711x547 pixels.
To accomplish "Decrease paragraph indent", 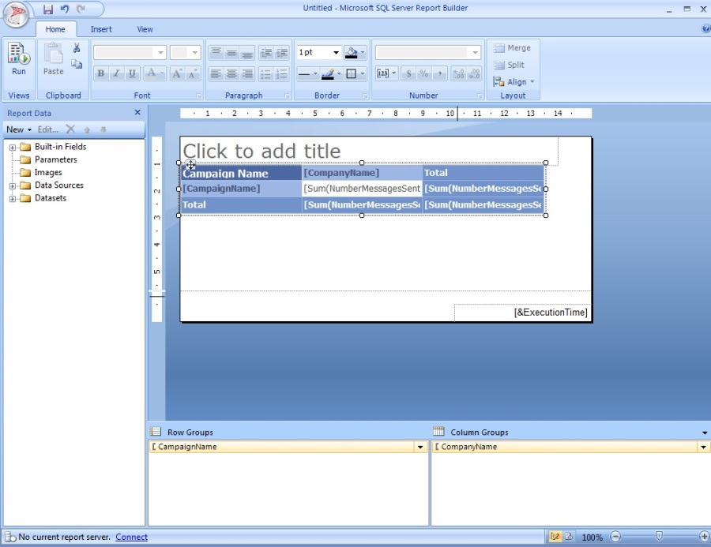I will coord(266,53).
